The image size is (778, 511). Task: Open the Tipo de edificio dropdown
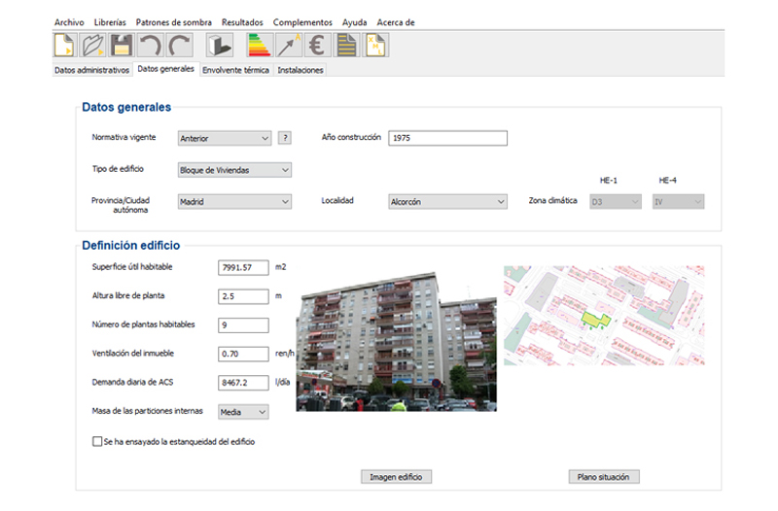(234, 170)
